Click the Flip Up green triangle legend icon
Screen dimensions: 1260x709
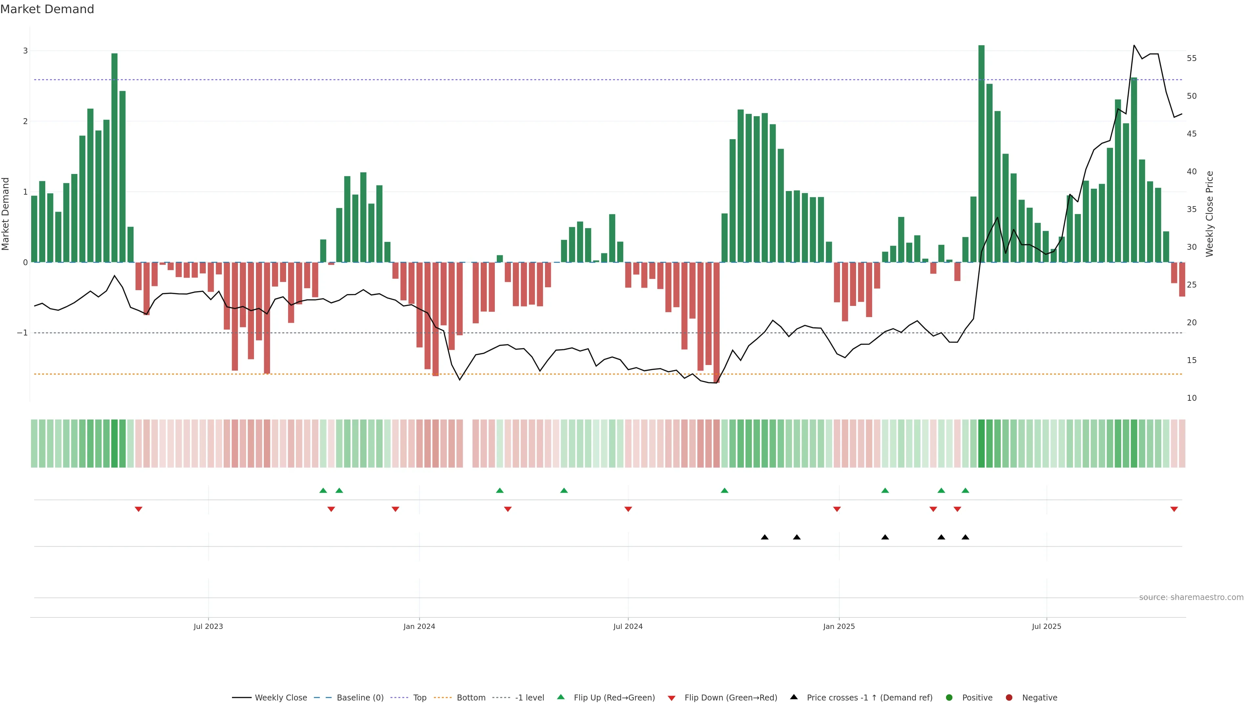561,697
